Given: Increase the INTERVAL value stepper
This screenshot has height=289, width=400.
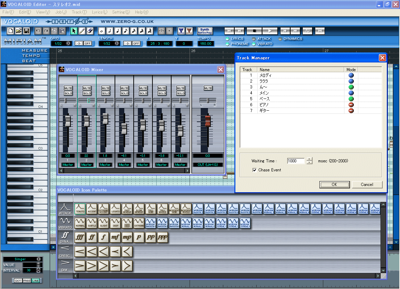Looking at the screenshot, I should point(39,269).
